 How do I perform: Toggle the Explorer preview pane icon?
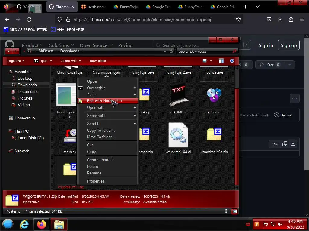coord(221,61)
